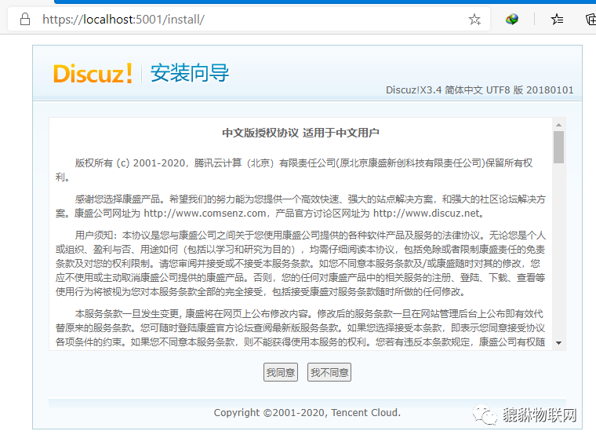Click the 我不同意 disagree button
Screen dimensions: 596x442
pyautogui.click(x=329, y=372)
